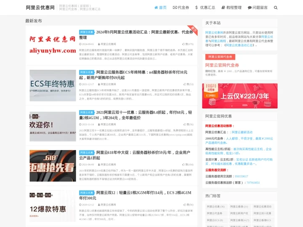Go to the 优惠汇总 navigation item

pos(205,8)
